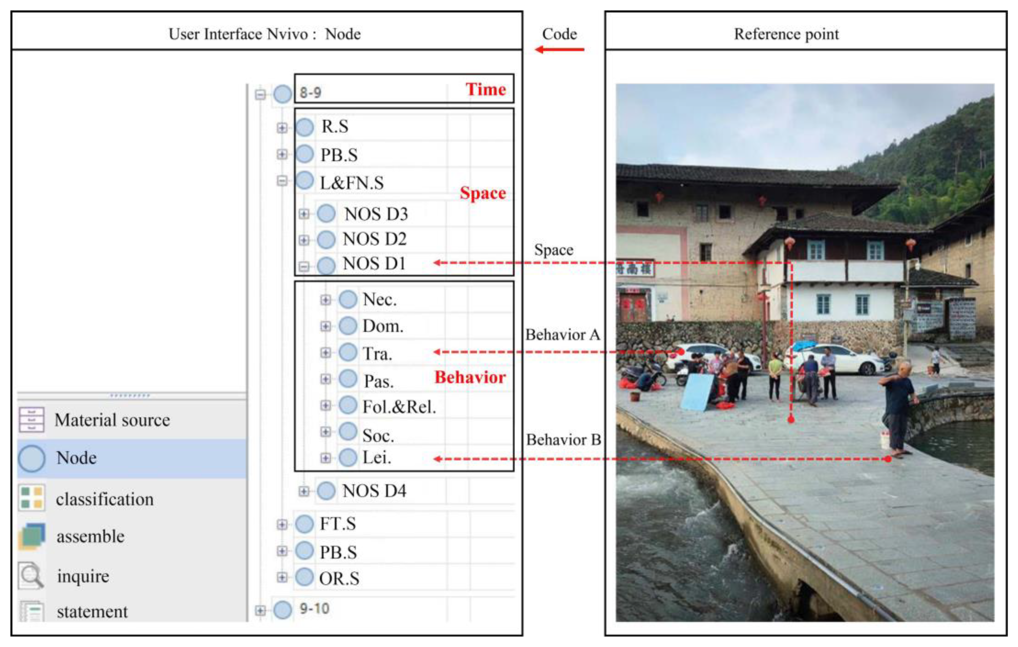
Task: Click the inquire magnifier icon
Action: [x=31, y=575]
